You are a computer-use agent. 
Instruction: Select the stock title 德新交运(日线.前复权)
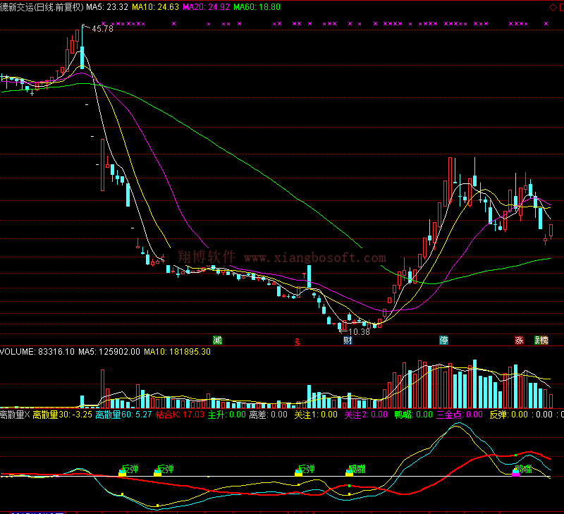42,7
